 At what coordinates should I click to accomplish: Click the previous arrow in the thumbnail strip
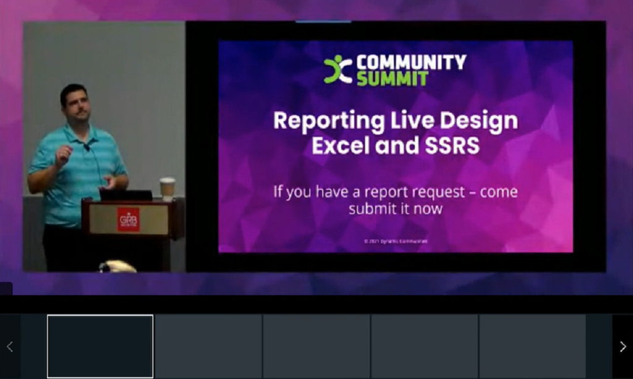10,347
